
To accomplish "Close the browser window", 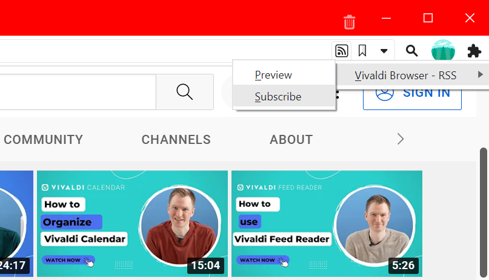I will coord(470,18).
